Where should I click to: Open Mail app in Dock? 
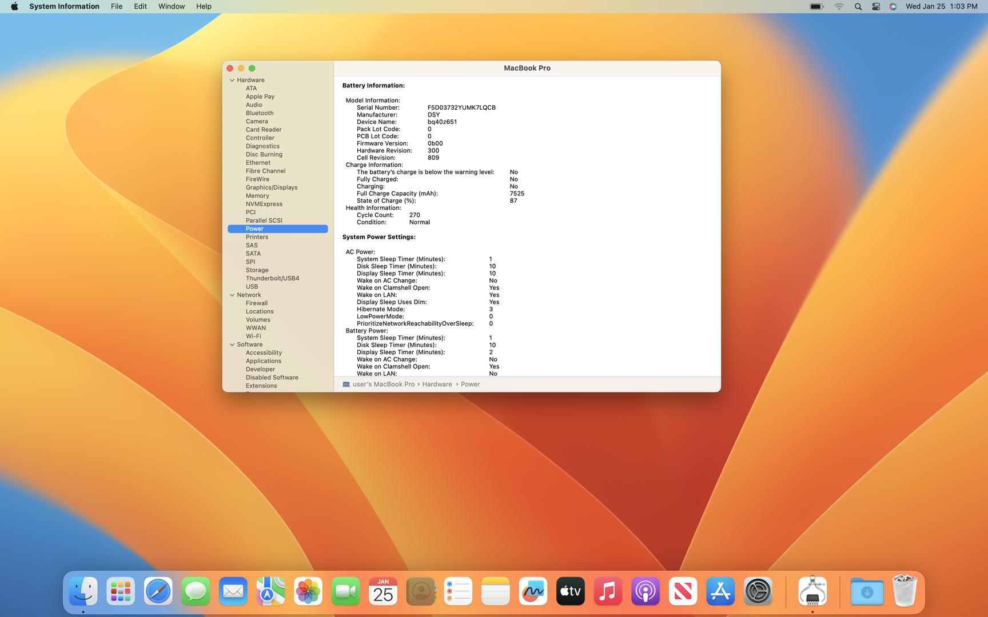point(233,591)
